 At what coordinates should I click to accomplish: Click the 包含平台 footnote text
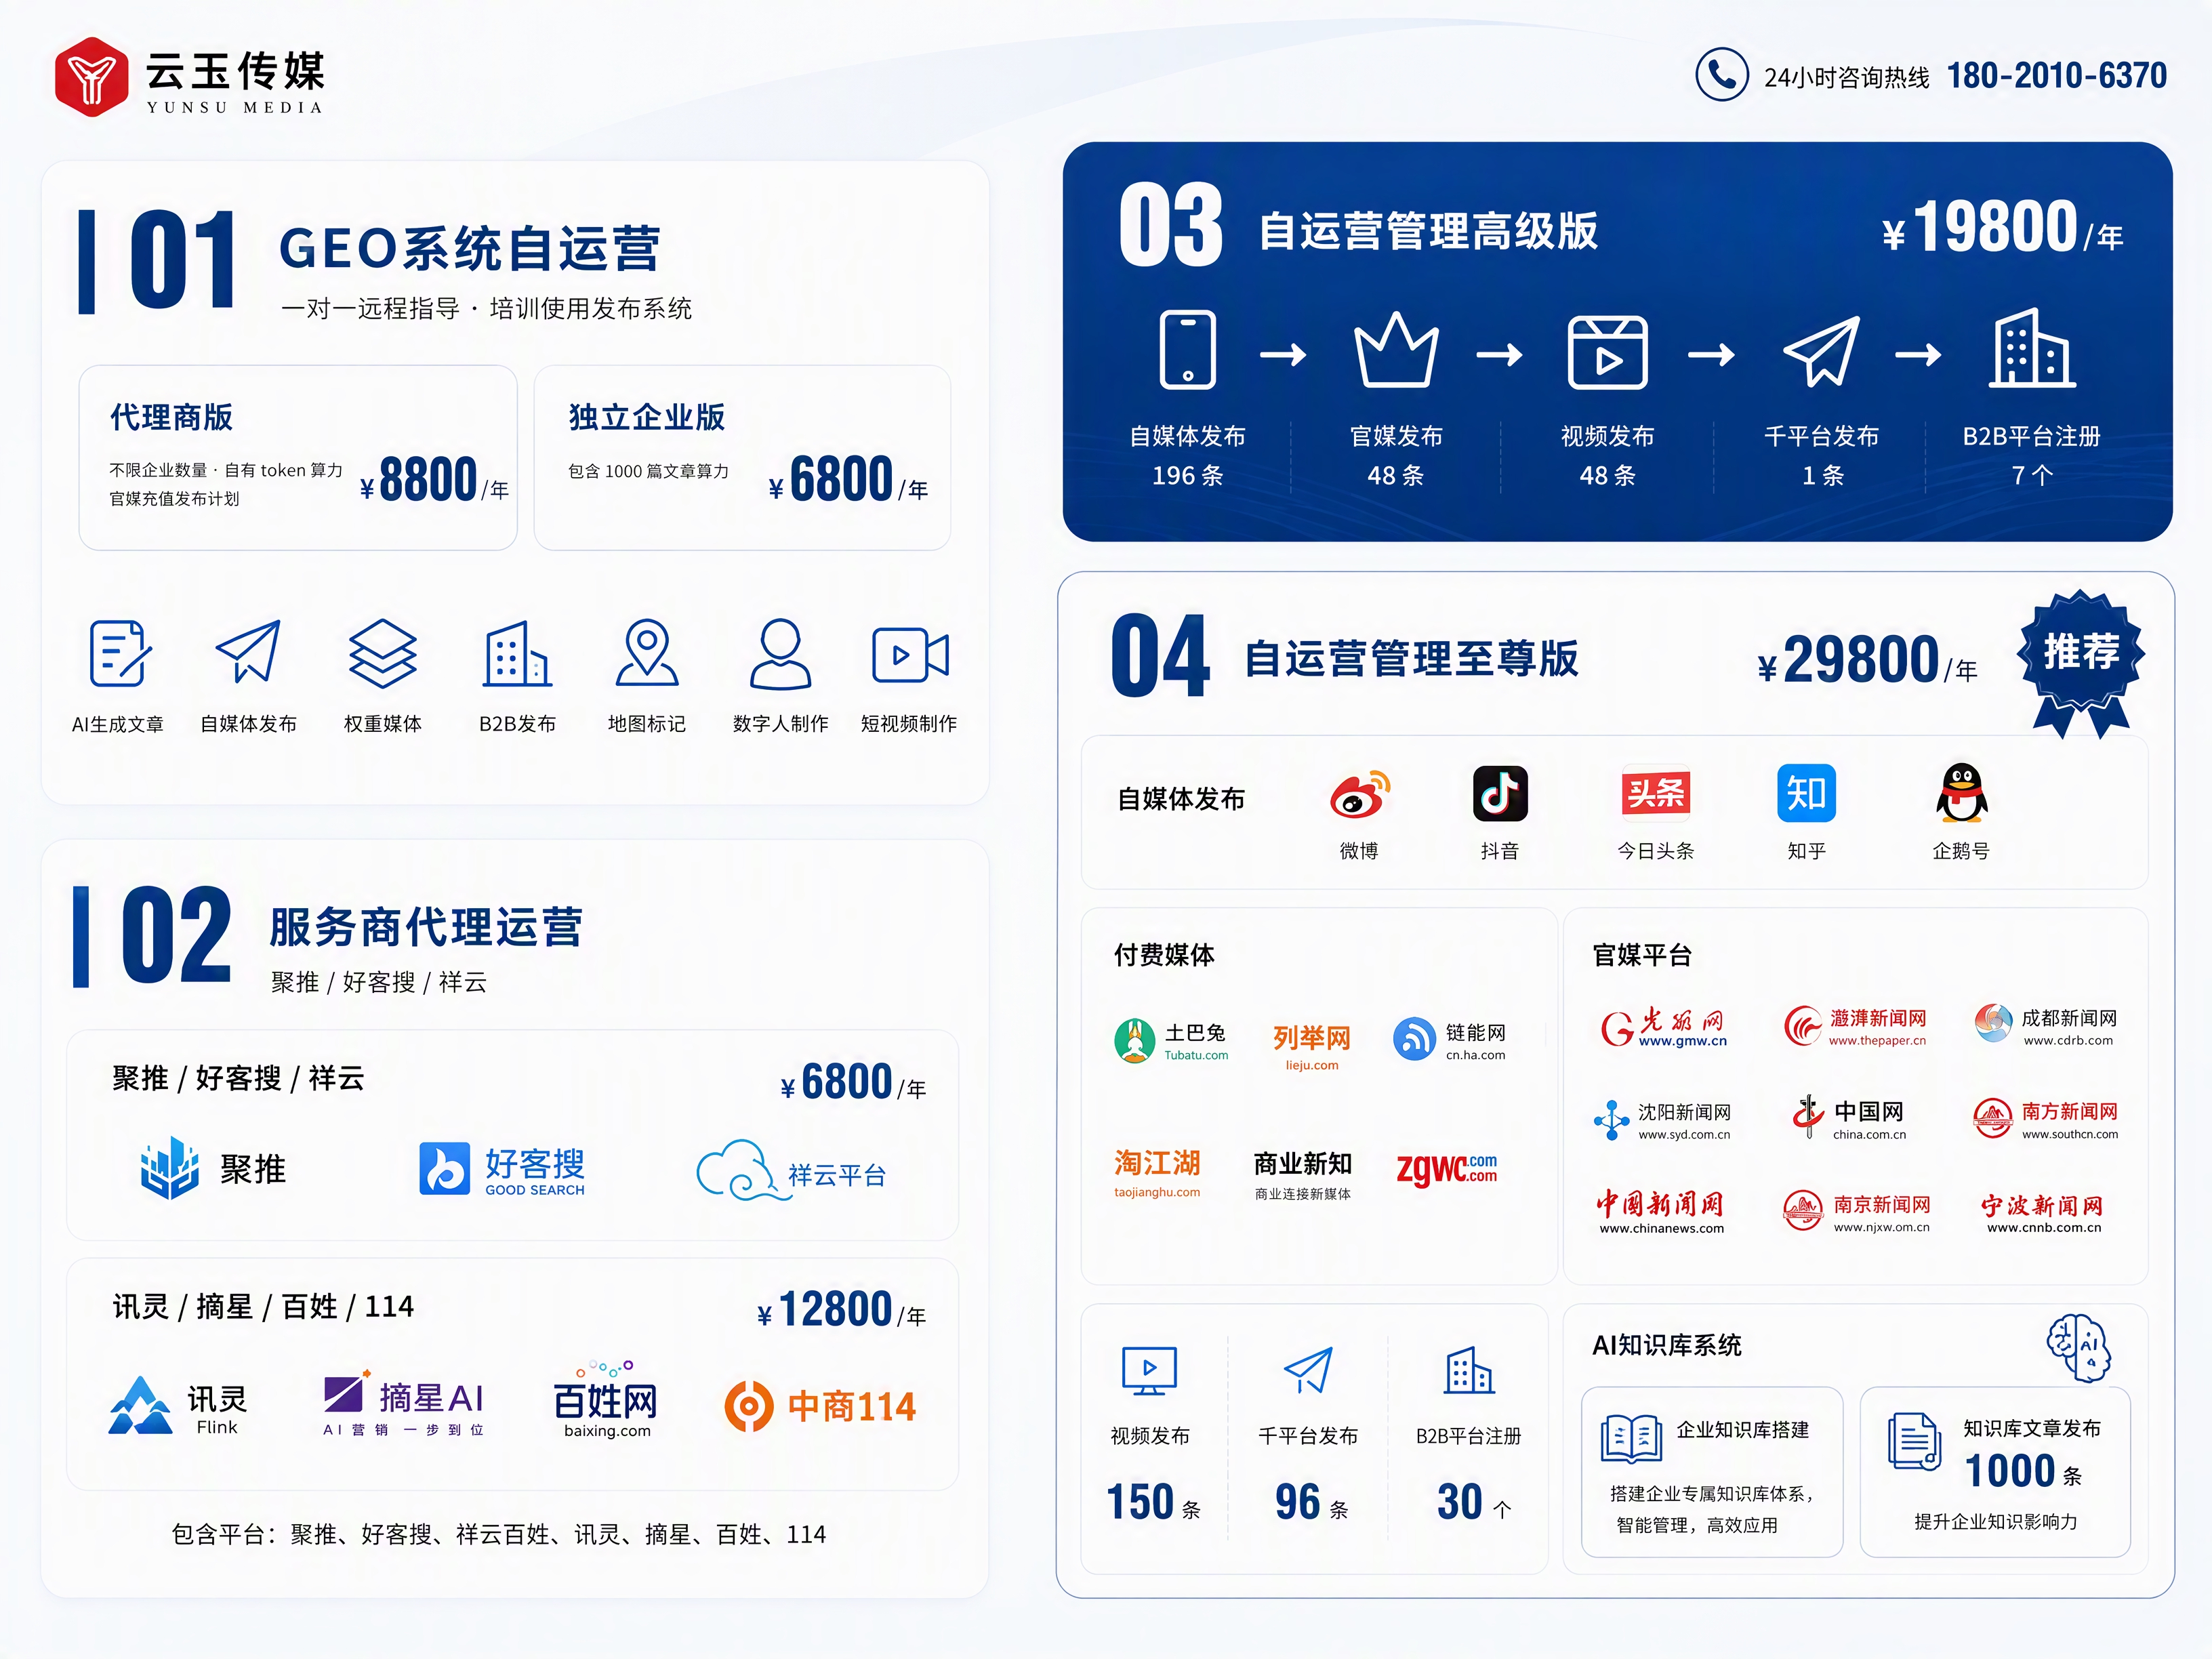pos(499,1535)
